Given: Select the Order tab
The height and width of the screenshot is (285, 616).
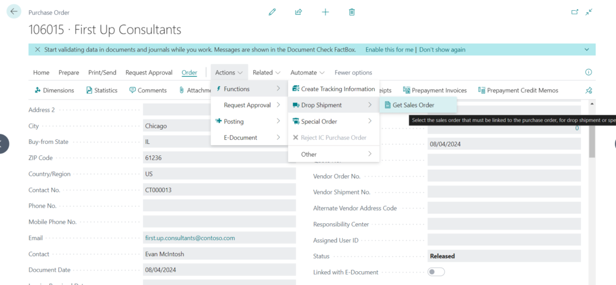Looking at the screenshot, I should tap(189, 73).
